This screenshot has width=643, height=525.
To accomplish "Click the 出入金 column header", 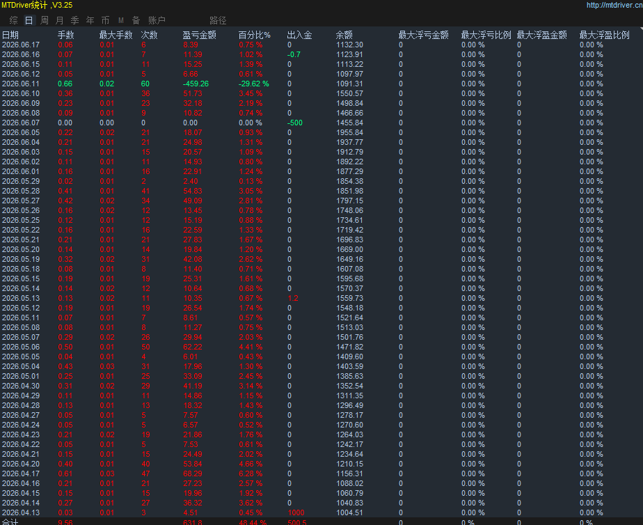I will pyautogui.click(x=299, y=35).
